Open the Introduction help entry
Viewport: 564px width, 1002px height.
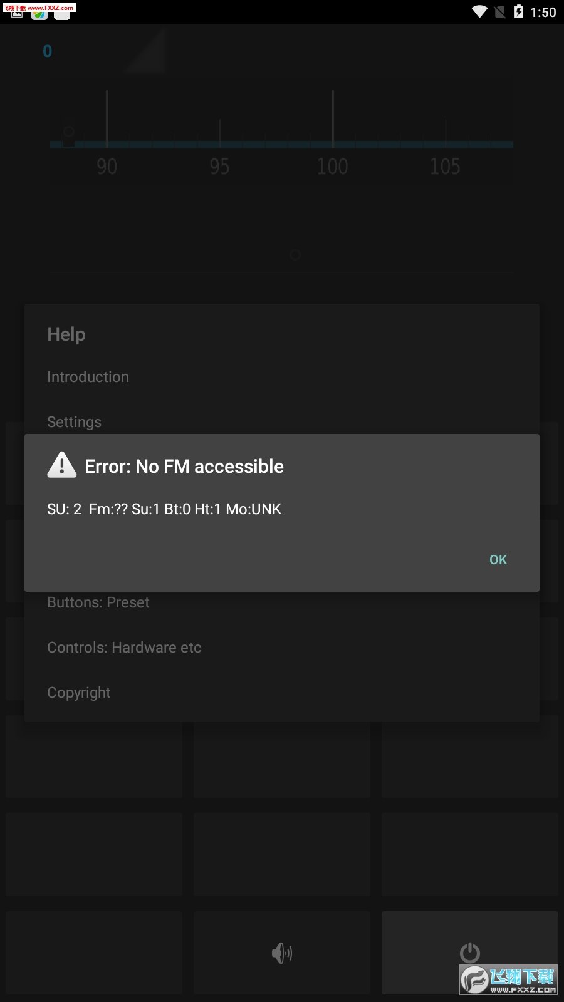point(88,377)
